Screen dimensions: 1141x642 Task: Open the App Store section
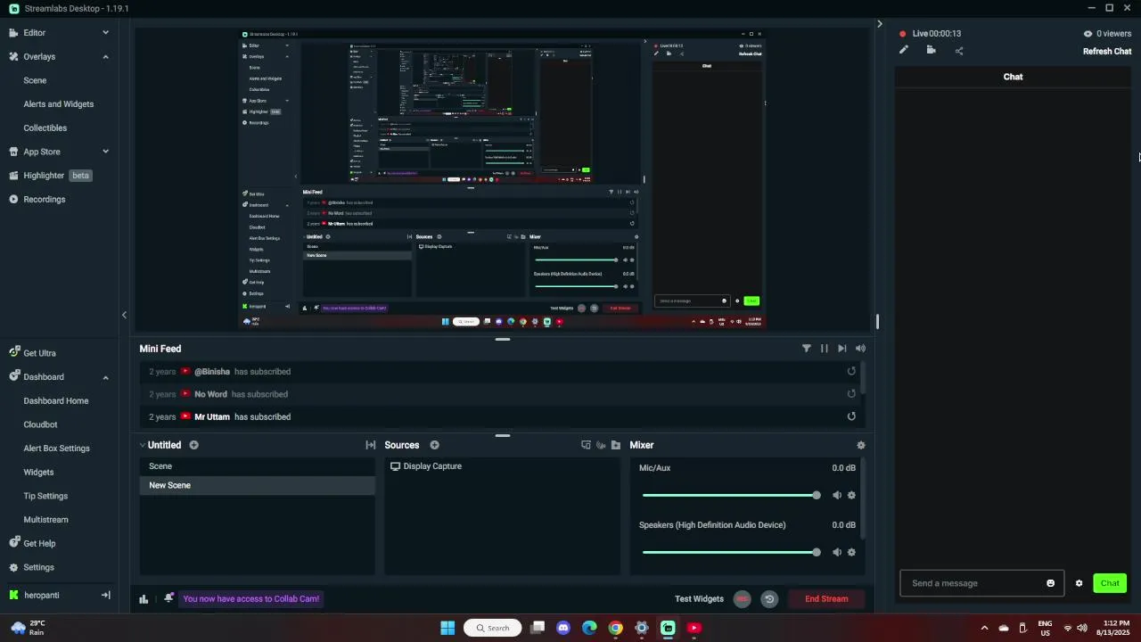pyautogui.click(x=41, y=152)
